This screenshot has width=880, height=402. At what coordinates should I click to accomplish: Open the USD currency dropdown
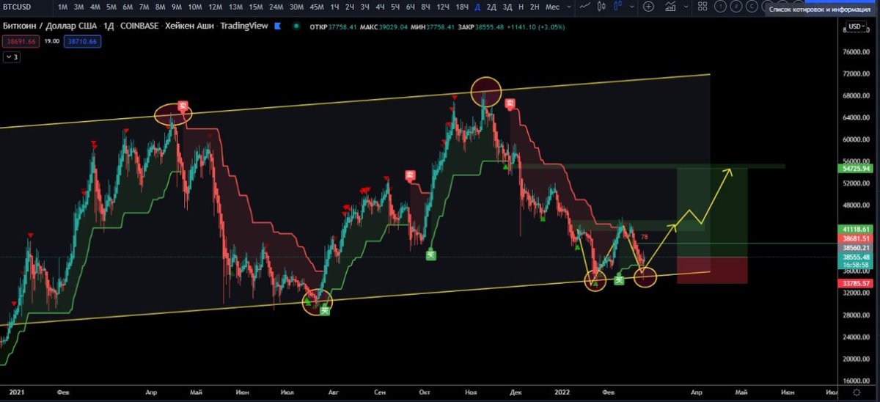(856, 26)
